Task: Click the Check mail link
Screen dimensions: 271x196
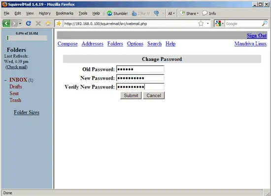Action: tap(16, 67)
